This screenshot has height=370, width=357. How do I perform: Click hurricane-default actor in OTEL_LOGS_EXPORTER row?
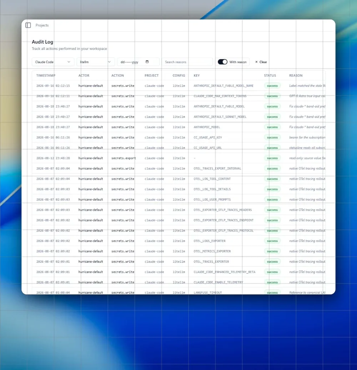pyautogui.click(x=91, y=241)
